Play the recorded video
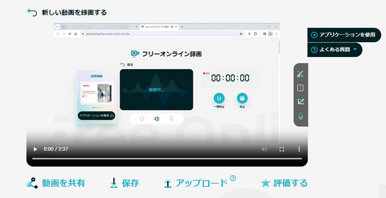The width and height of the screenshot is (386, 198). point(35,149)
